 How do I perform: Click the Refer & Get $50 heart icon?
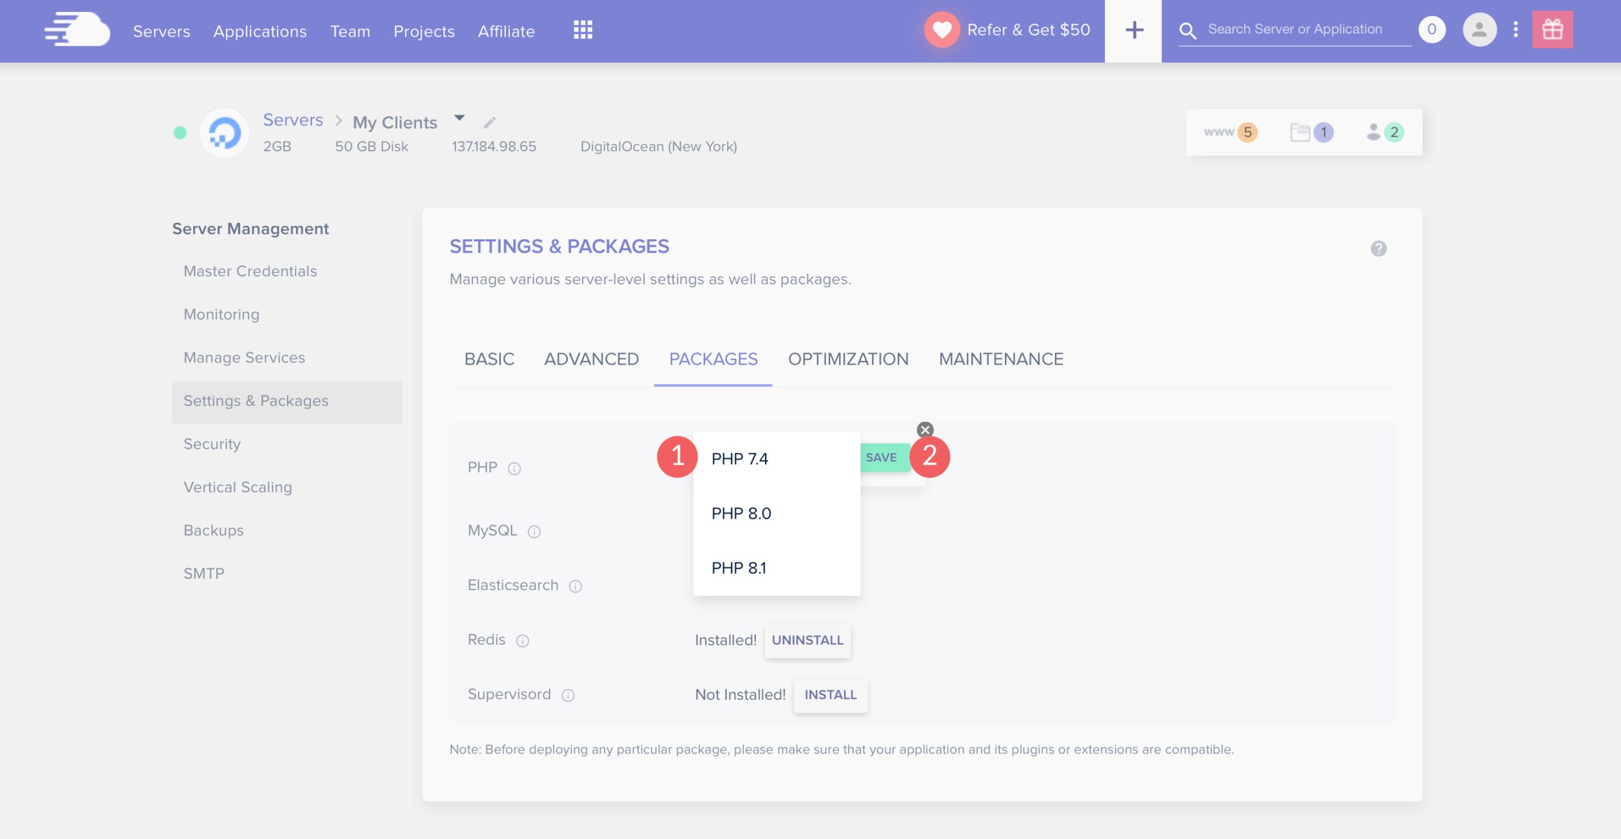coord(940,29)
